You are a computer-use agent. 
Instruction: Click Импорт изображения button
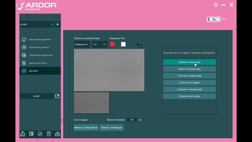click(86, 127)
